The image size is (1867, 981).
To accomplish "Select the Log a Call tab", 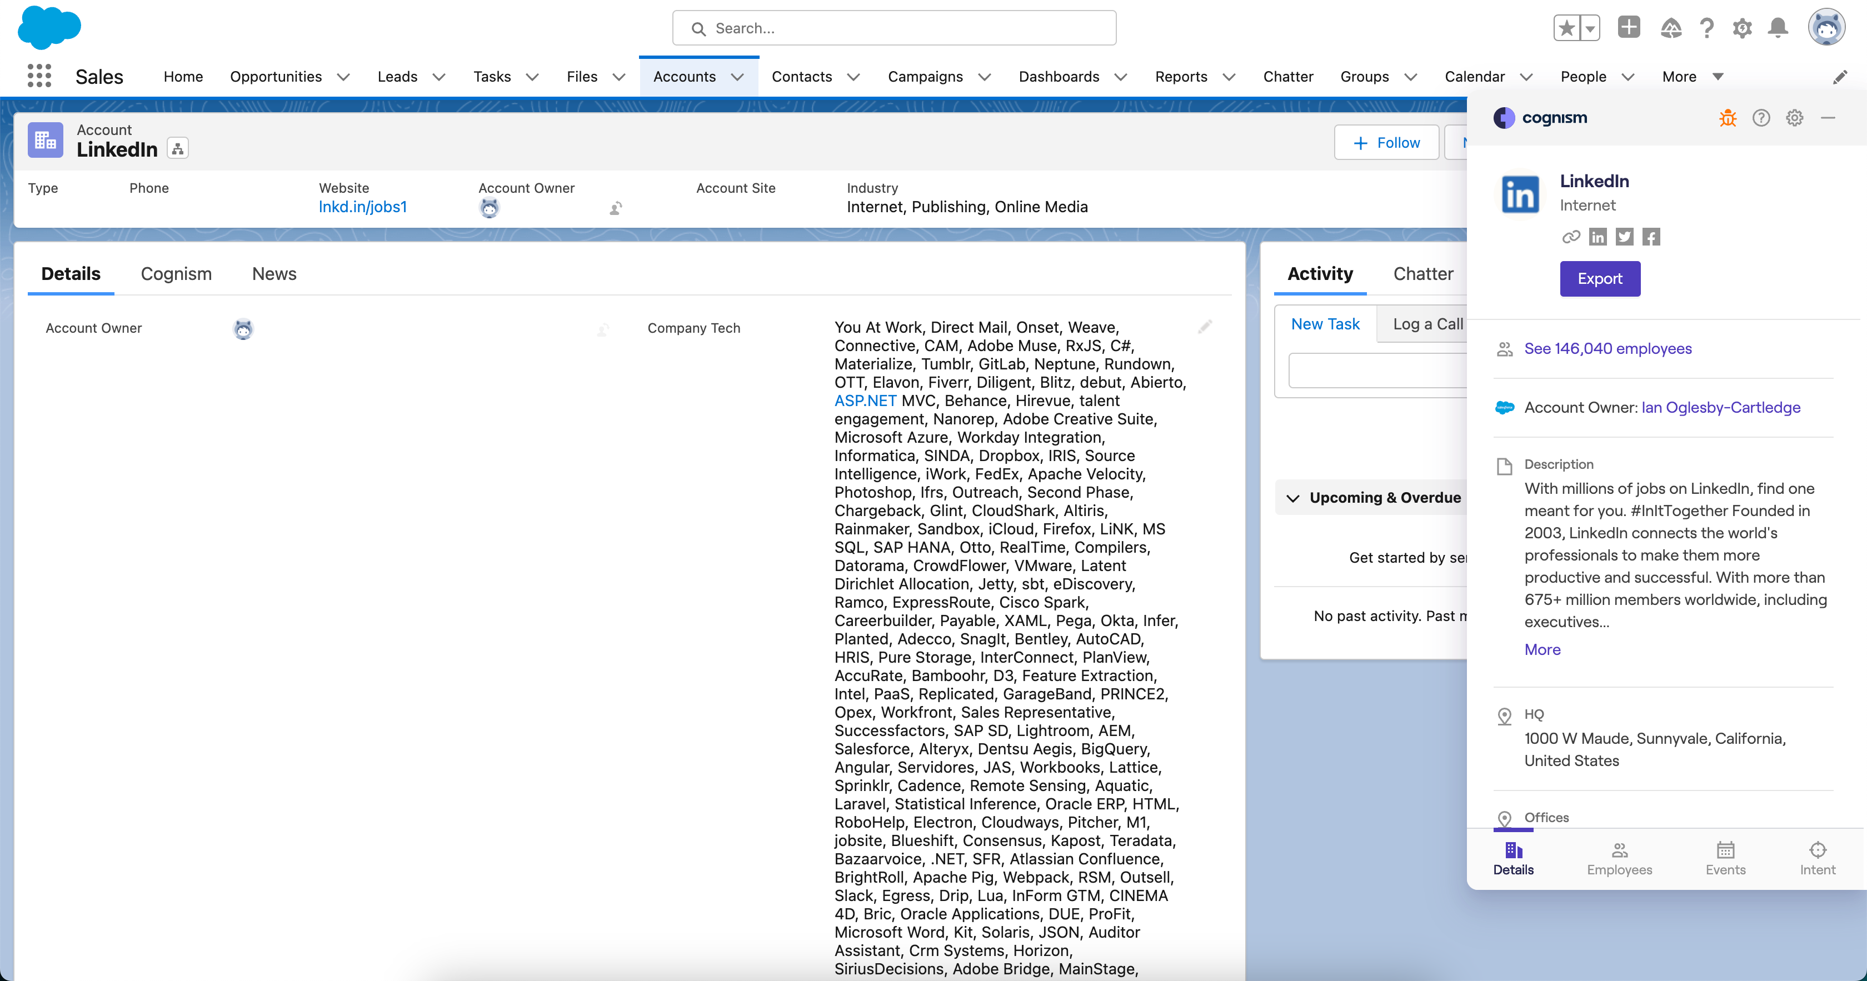I will [1428, 324].
